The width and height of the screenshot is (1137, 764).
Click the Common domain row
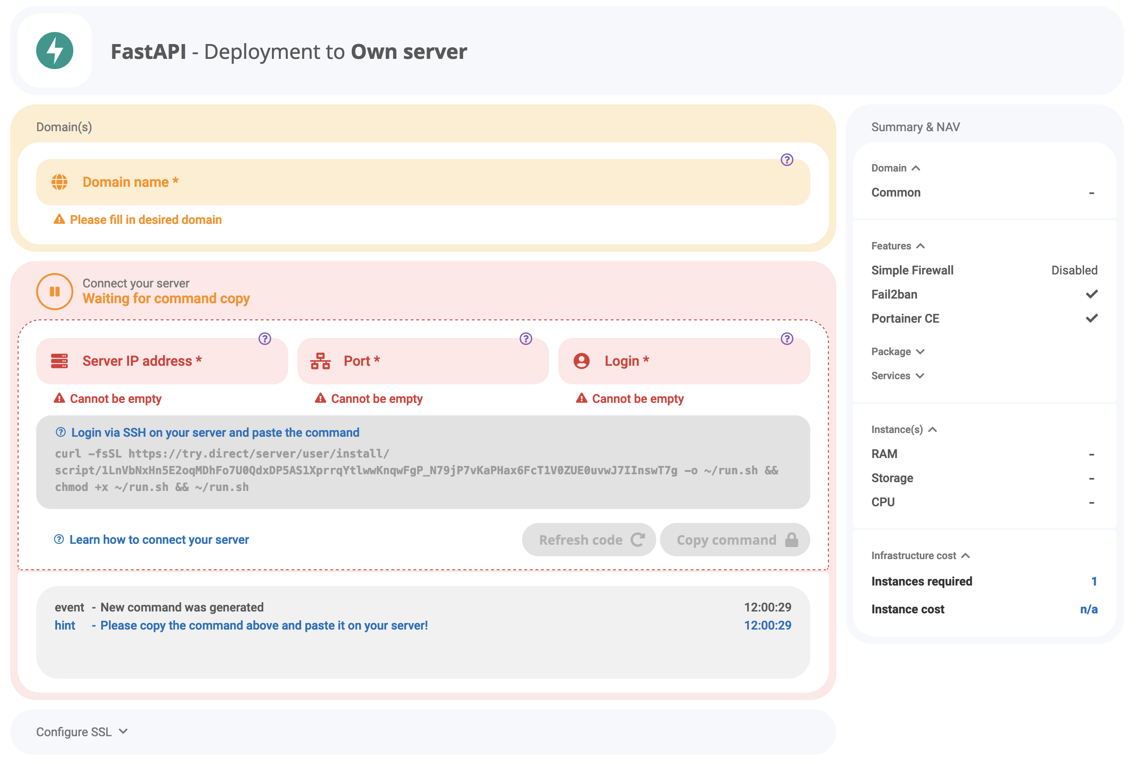click(984, 192)
